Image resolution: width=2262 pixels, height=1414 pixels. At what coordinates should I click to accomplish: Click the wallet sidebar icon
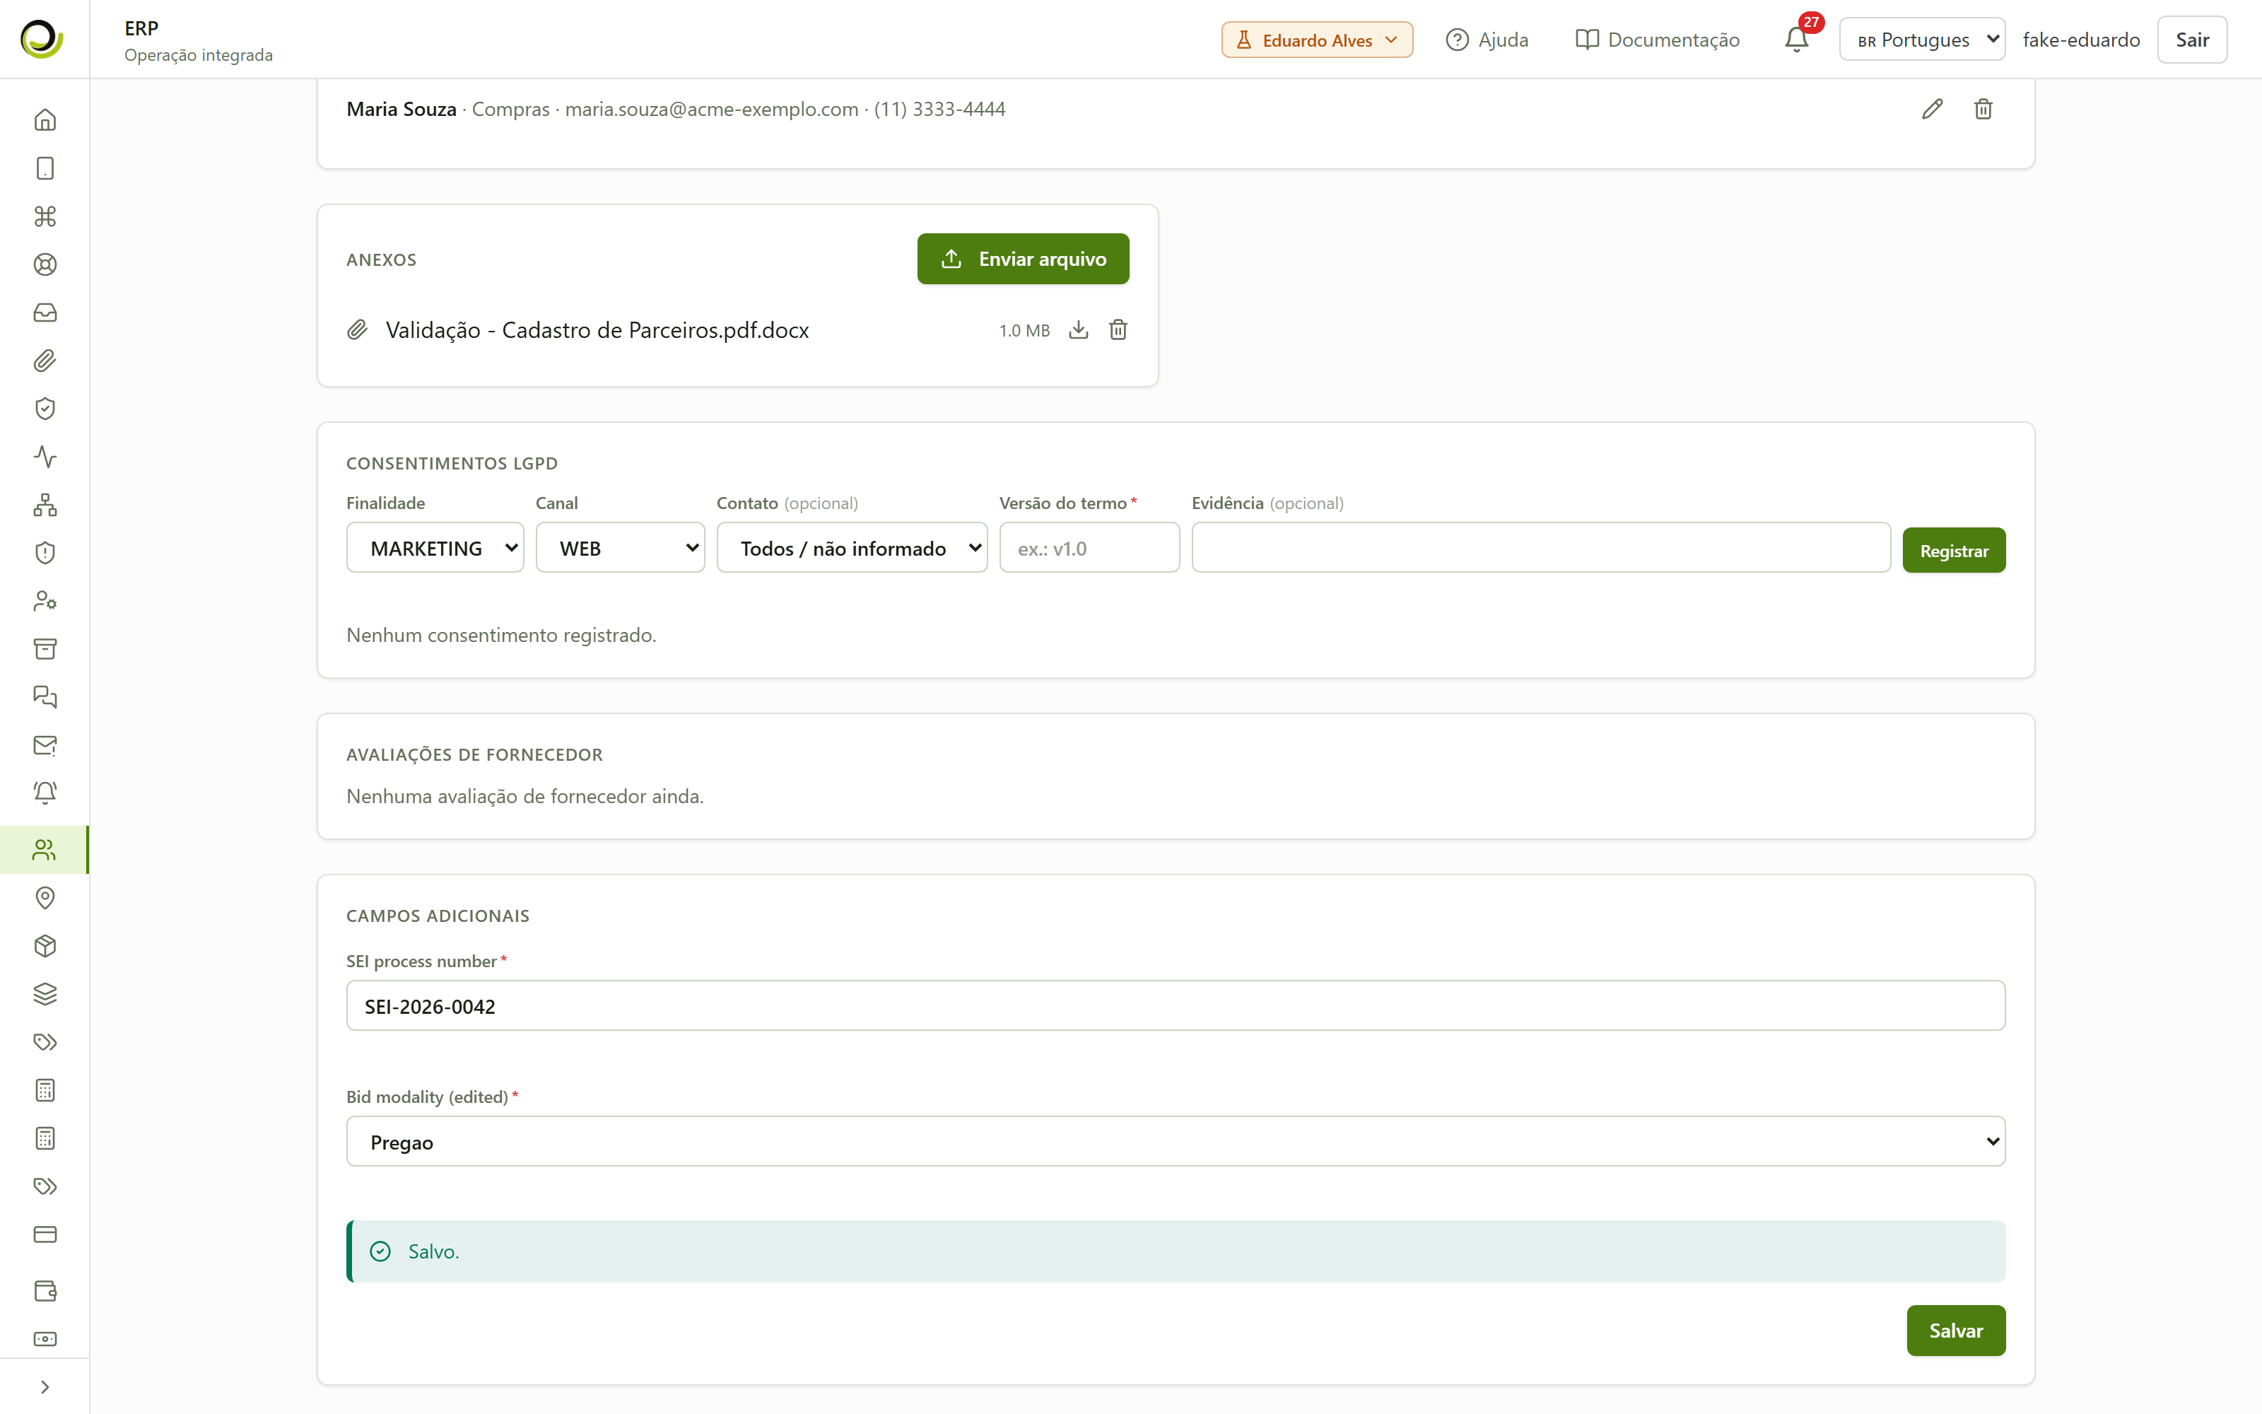click(x=45, y=1290)
